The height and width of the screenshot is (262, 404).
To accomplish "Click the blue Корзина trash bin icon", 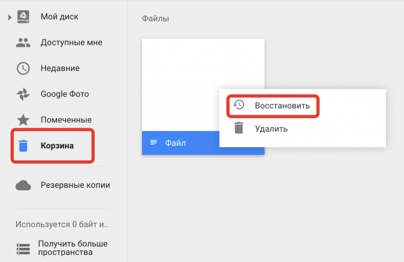I will point(23,146).
